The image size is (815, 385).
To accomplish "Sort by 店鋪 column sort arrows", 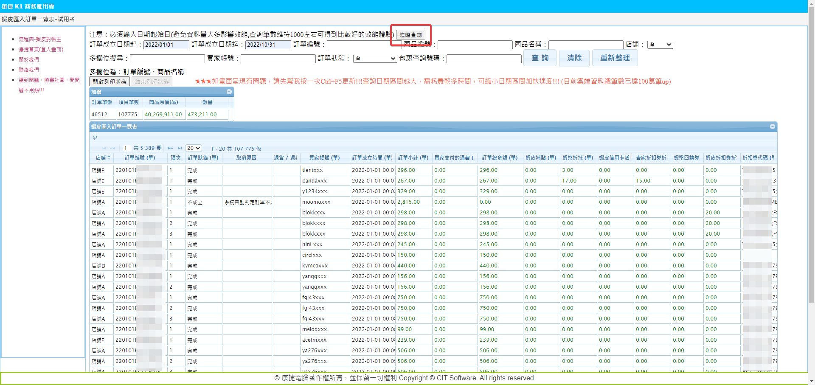I will [x=109, y=157].
